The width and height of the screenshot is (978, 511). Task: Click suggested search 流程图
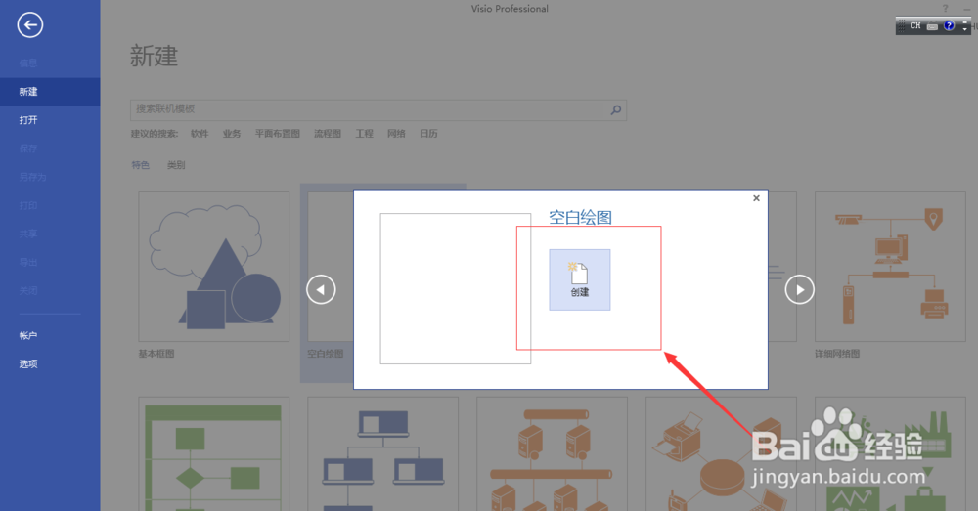[328, 134]
